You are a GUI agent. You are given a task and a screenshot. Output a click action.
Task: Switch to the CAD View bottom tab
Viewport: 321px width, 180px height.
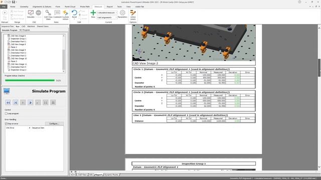(82, 175)
